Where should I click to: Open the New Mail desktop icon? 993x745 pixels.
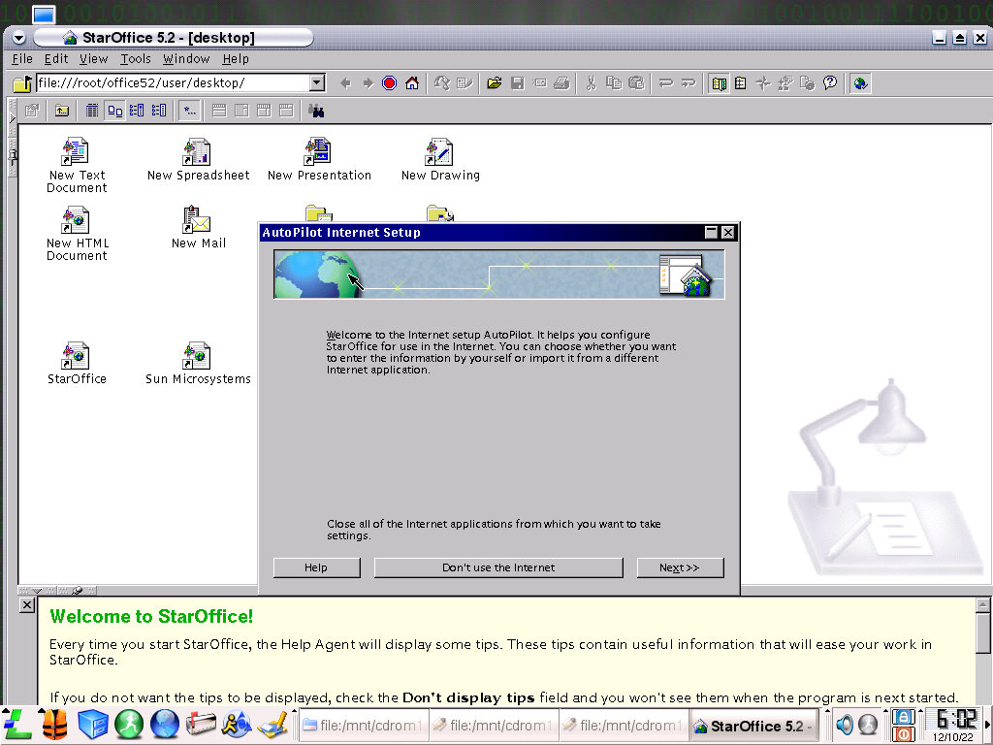(198, 227)
